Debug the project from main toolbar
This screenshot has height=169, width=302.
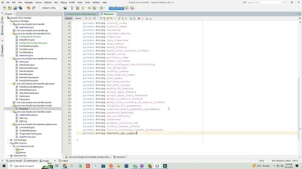pos(94,8)
